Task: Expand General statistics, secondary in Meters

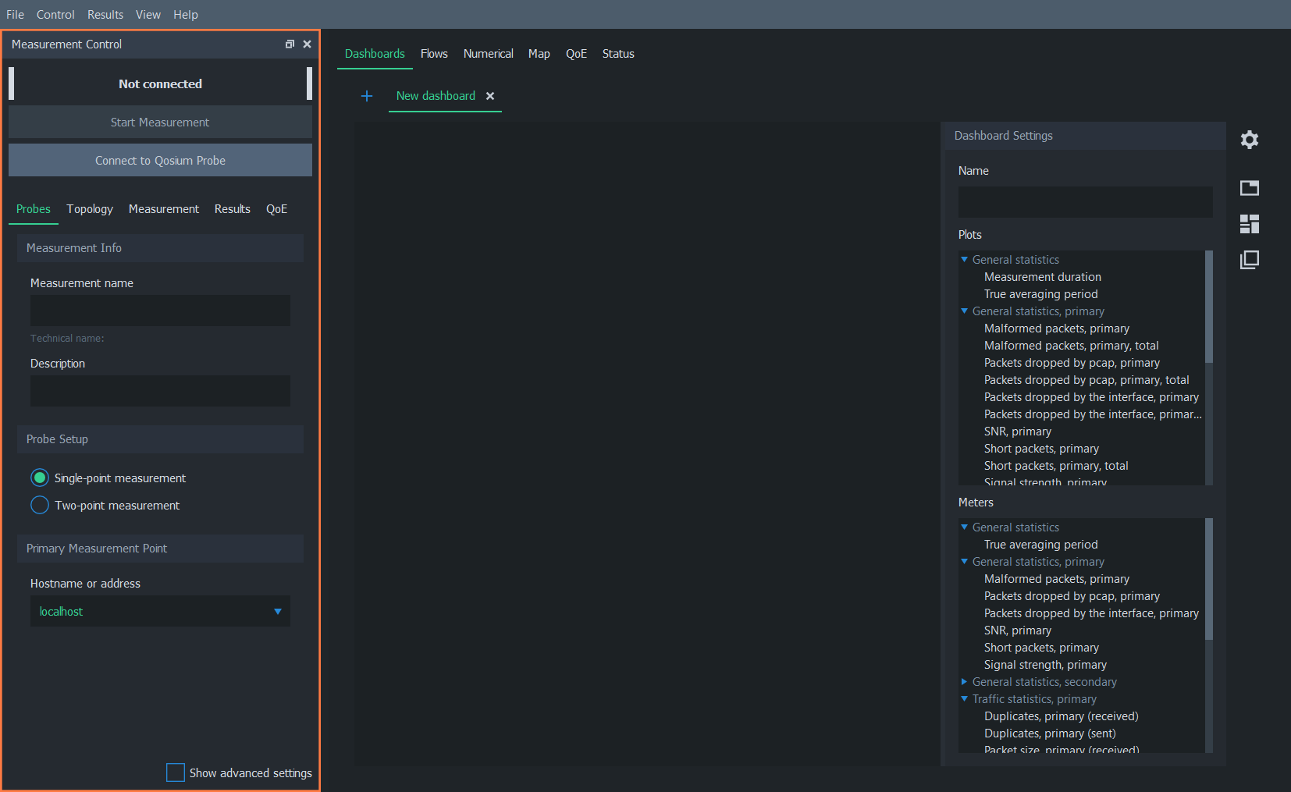Action: (964, 682)
